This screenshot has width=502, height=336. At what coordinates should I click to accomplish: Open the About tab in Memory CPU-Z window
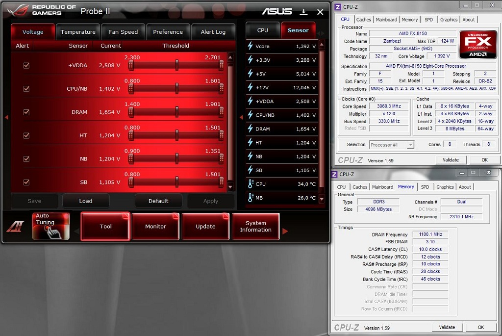point(465,187)
